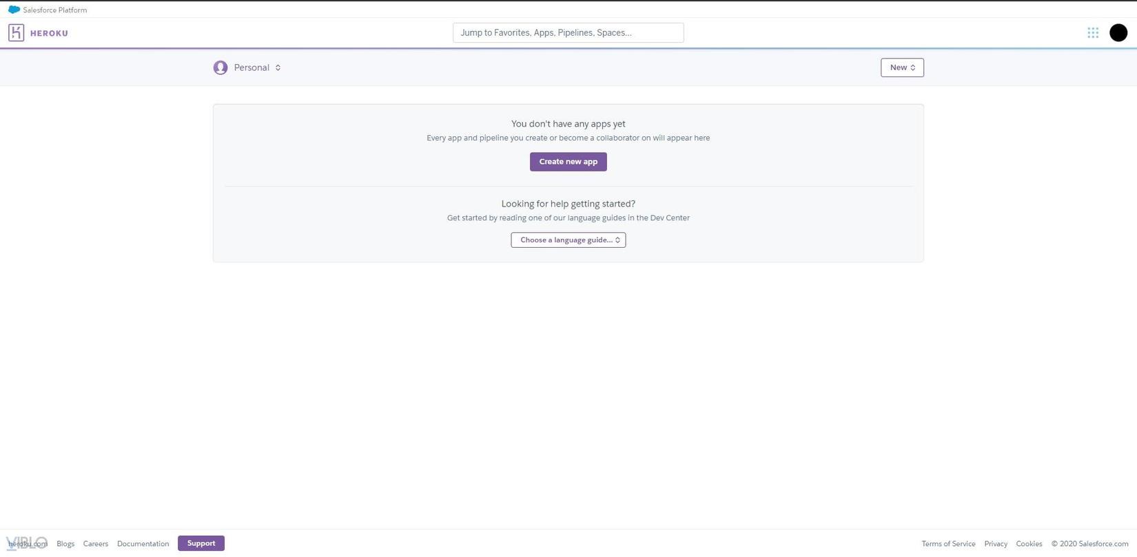Click the Create new app button
The width and height of the screenshot is (1137, 557).
coord(568,162)
